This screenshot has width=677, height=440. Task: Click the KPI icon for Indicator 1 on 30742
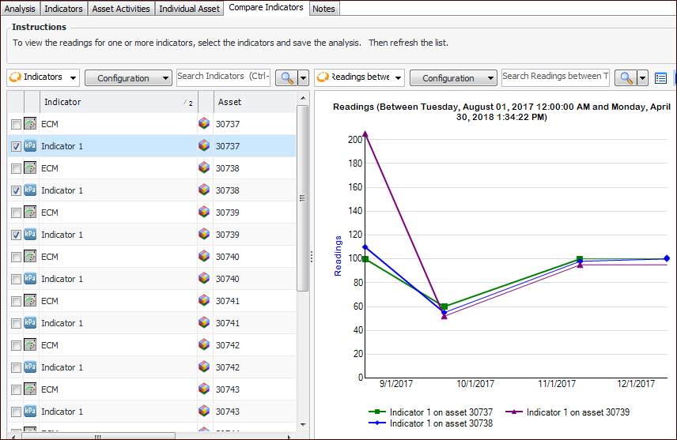[30, 367]
